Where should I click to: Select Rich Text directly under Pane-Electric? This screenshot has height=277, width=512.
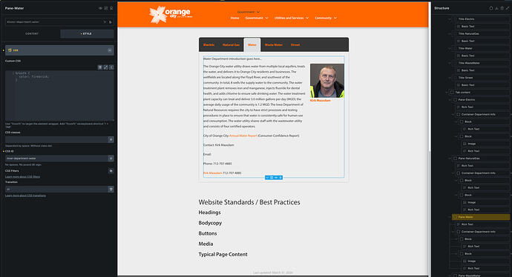coord(482,107)
